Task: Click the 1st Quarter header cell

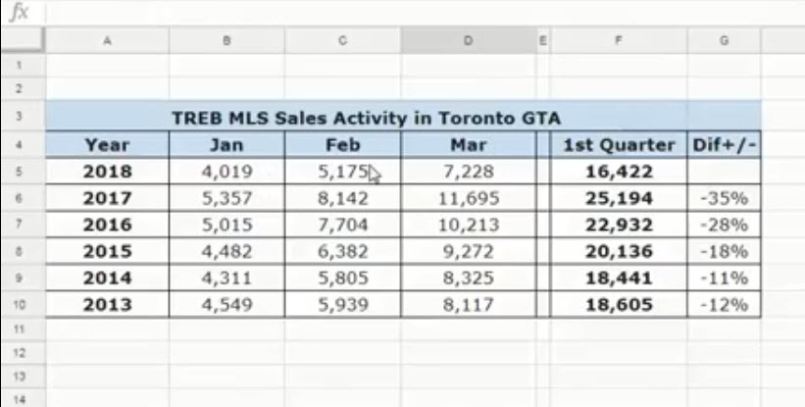Action: pyautogui.click(x=618, y=145)
